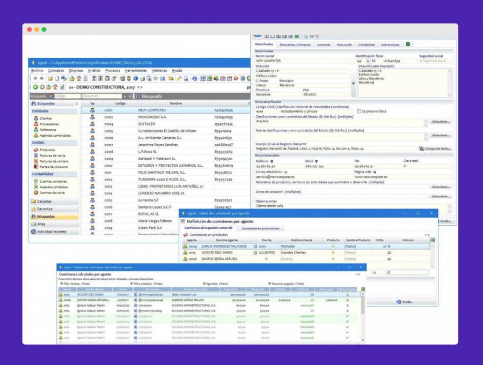Click the blue info circle toolbar icon
This screenshot has width=483, height=365.
point(136,78)
